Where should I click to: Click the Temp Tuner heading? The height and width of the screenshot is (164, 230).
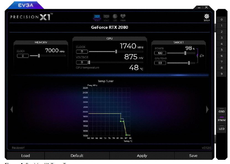106,81
